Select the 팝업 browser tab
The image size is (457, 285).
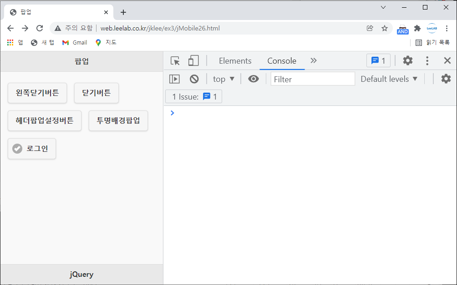[59, 12]
